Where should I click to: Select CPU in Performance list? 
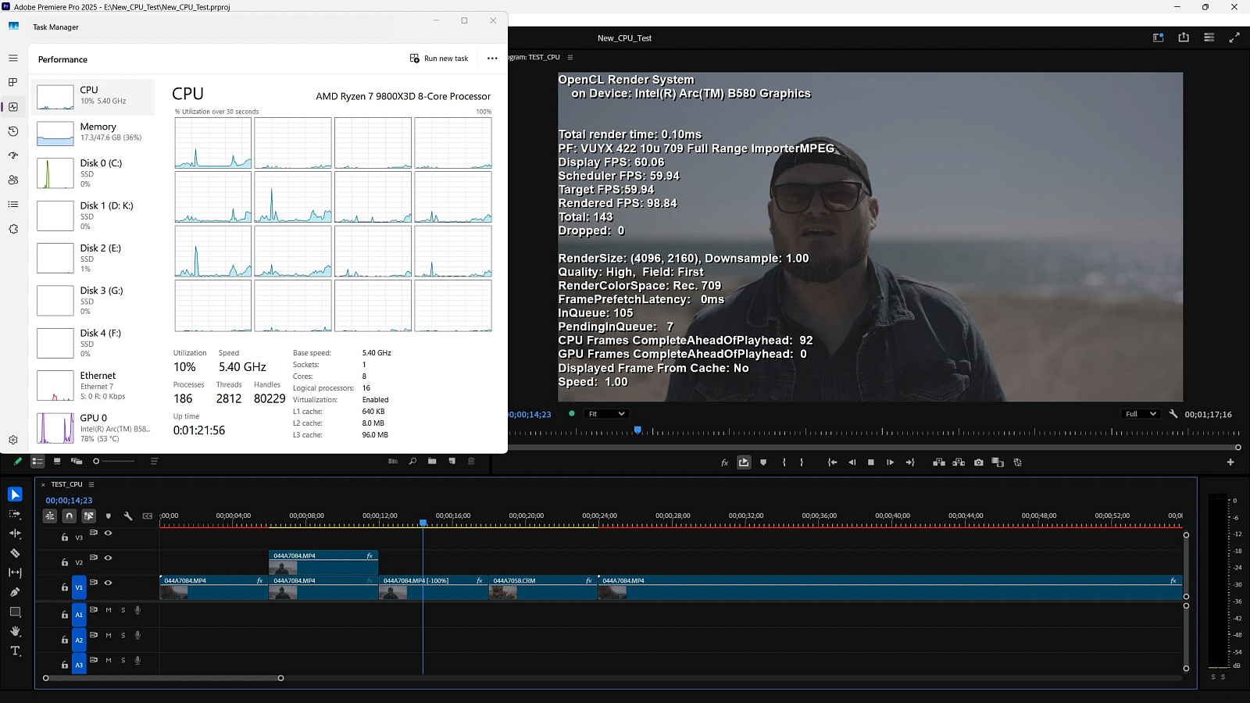coord(93,96)
